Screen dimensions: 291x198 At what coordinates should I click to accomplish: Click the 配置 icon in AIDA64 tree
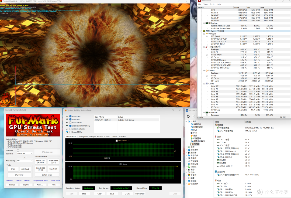click(189, 178)
